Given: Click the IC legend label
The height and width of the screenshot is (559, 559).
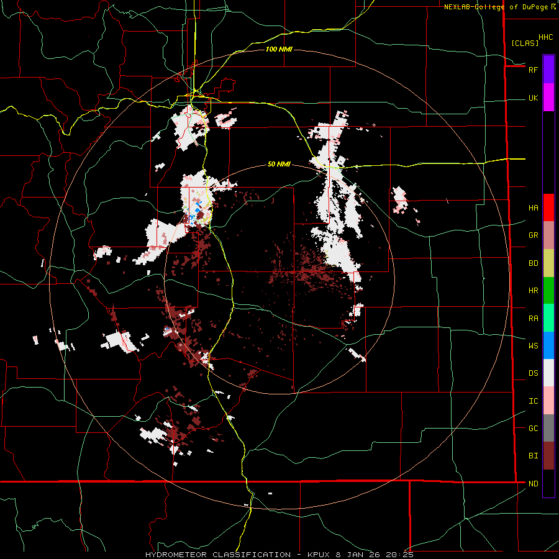Looking at the screenshot, I should 533,401.
